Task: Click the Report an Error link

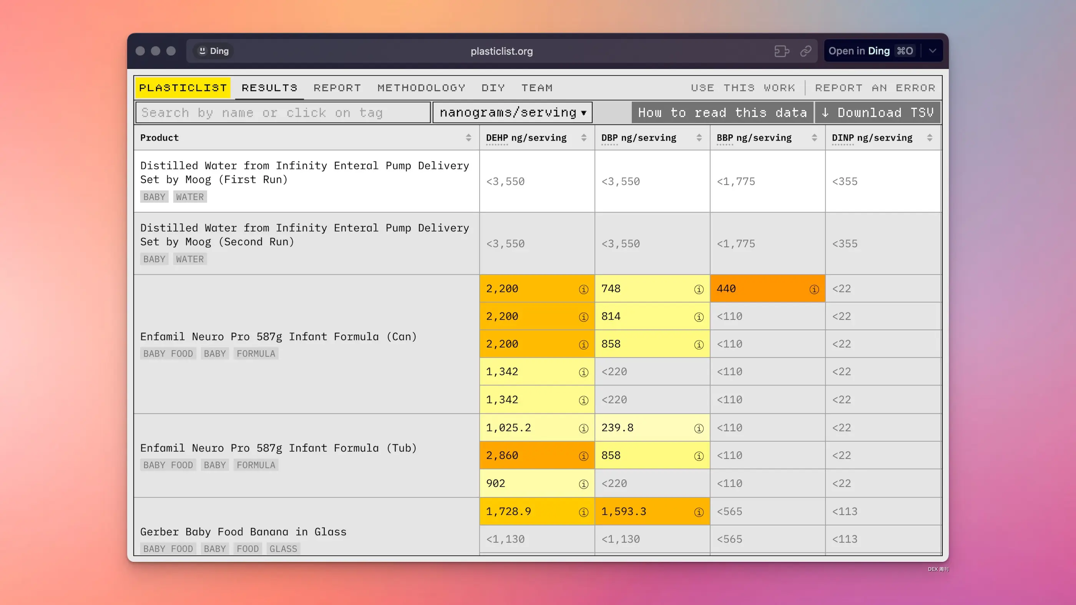Action: pos(876,87)
